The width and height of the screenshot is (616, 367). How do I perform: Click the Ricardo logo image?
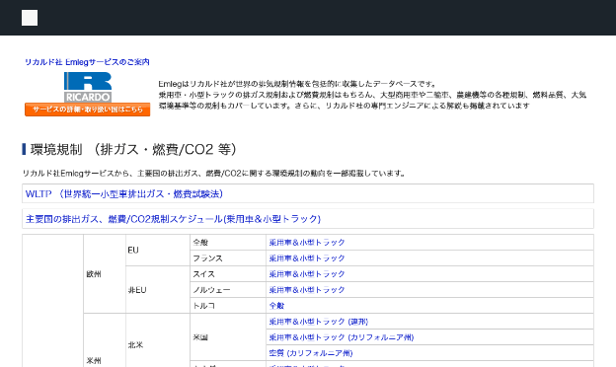[88, 87]
